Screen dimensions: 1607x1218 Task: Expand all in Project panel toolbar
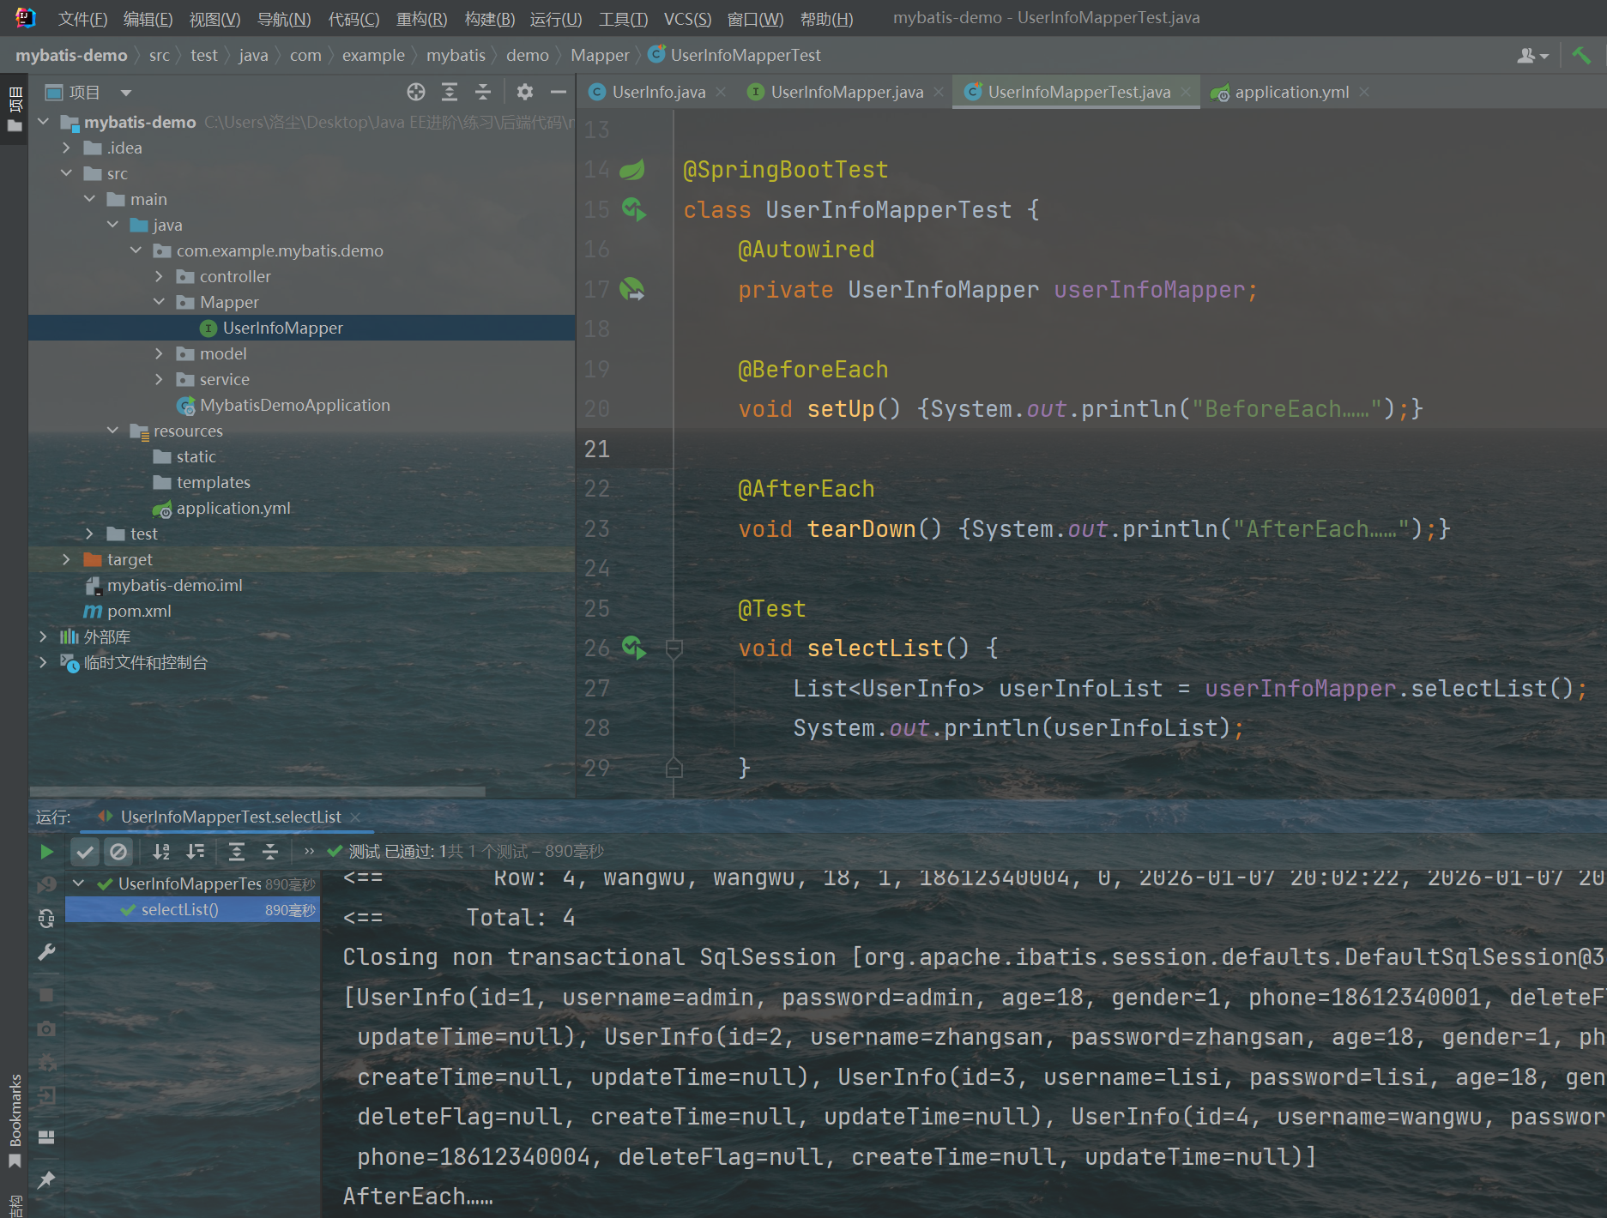click(450, 92)
